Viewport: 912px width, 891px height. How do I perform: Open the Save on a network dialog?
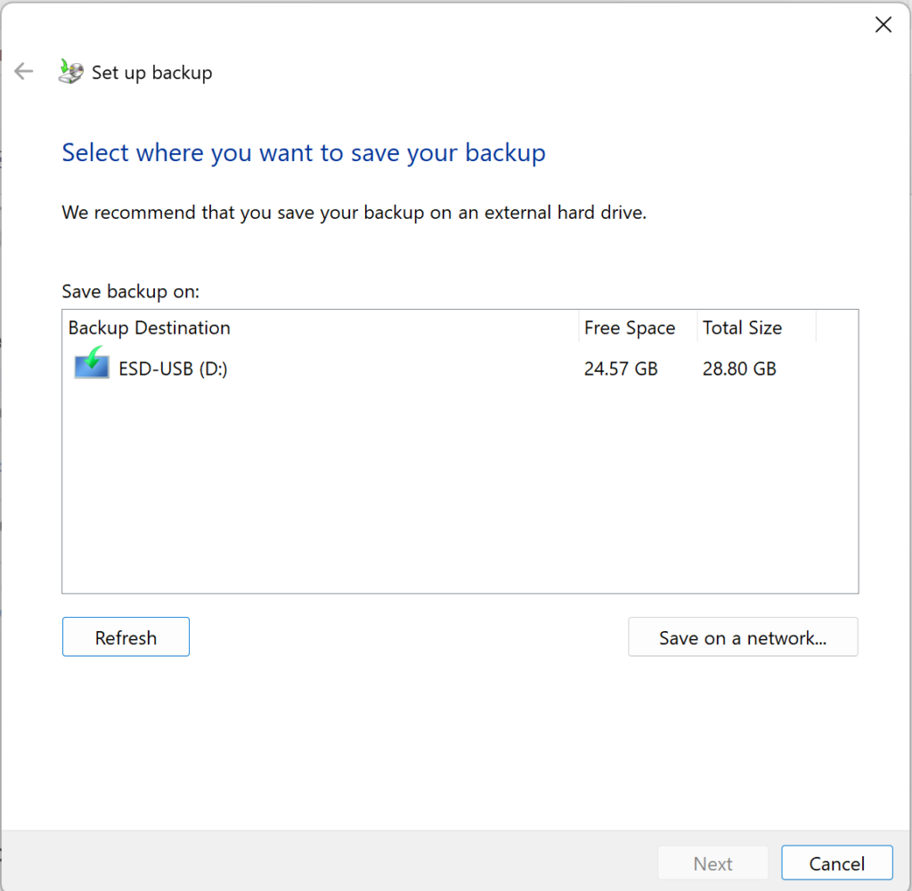743,637
